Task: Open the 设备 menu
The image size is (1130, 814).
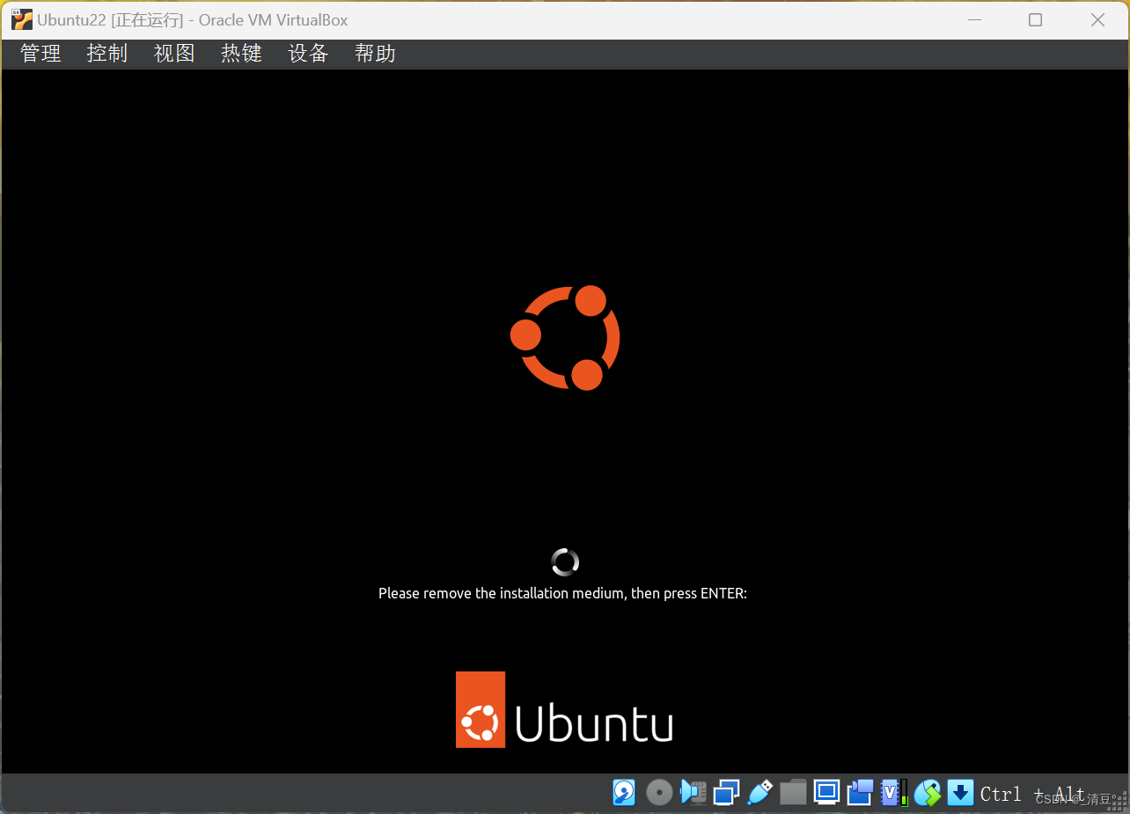Action: [x=308, y=54]
